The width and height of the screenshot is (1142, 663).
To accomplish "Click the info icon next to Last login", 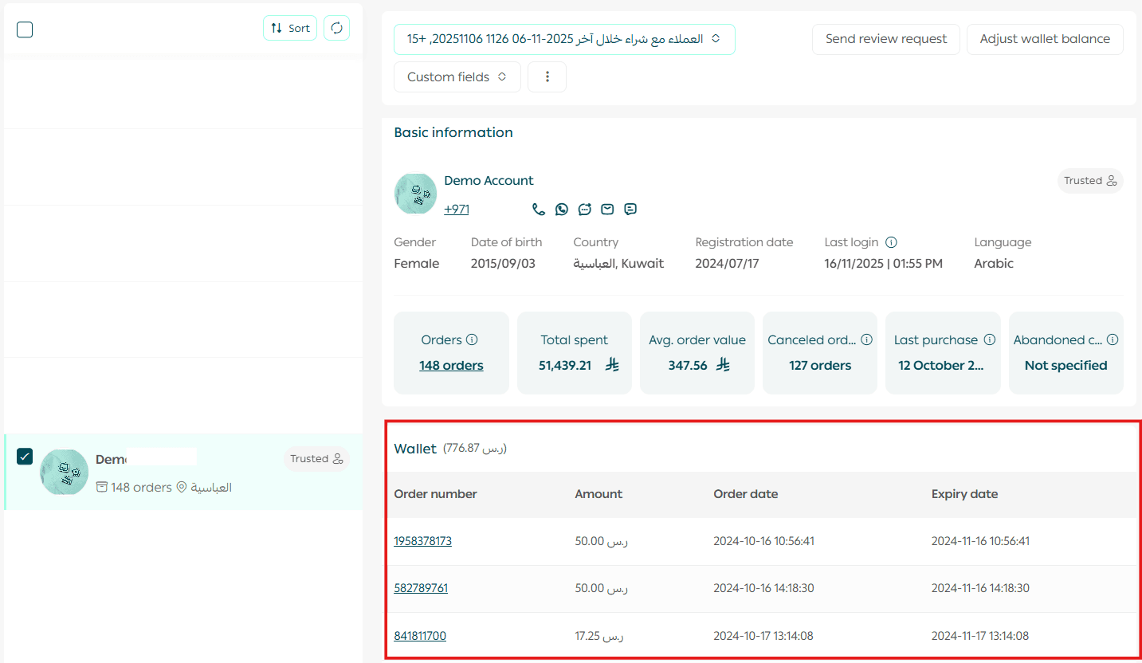I will (892, 242).
